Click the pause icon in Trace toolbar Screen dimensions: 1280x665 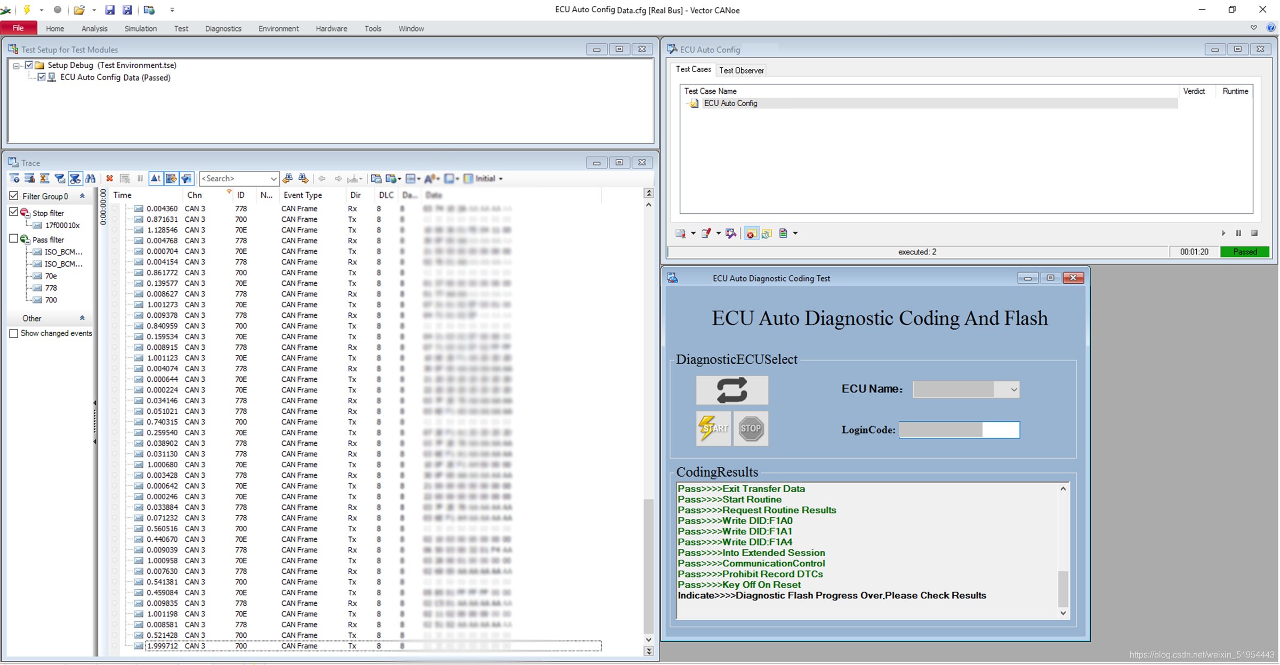click(x=140, y=179)
